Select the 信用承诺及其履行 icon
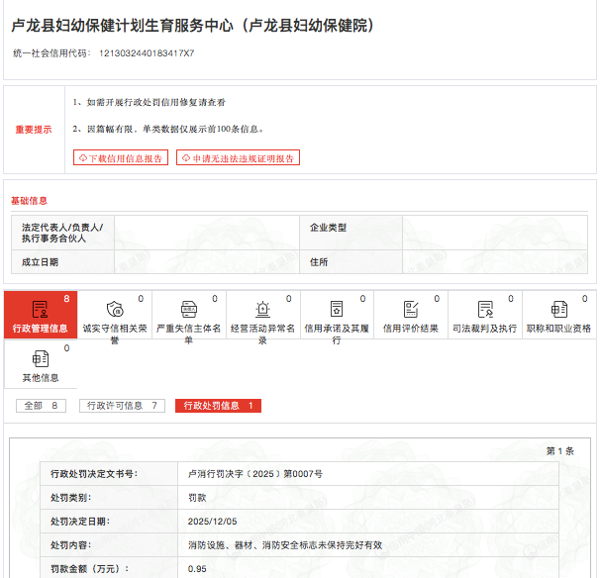This screenshot has height=578, width=602. 337,309
